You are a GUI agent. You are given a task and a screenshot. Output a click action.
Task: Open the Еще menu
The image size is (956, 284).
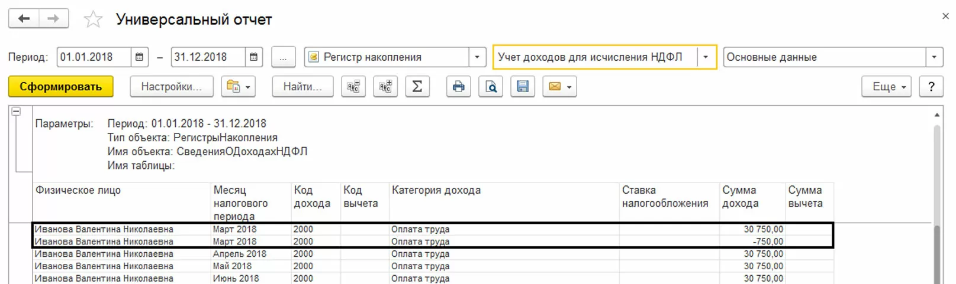click(x=886, y=87)
